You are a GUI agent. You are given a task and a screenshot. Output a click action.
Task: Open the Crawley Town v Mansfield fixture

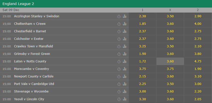tap(33, 46)
